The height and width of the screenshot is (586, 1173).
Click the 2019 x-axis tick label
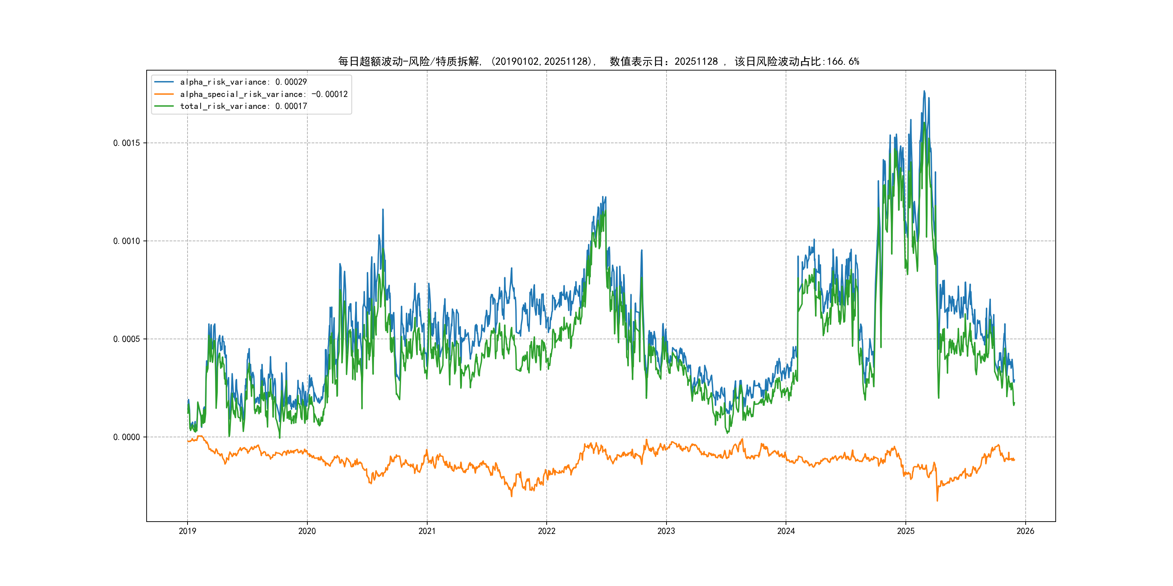[187, 531]
